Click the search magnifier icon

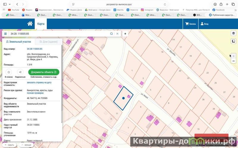tap(112, 34)
